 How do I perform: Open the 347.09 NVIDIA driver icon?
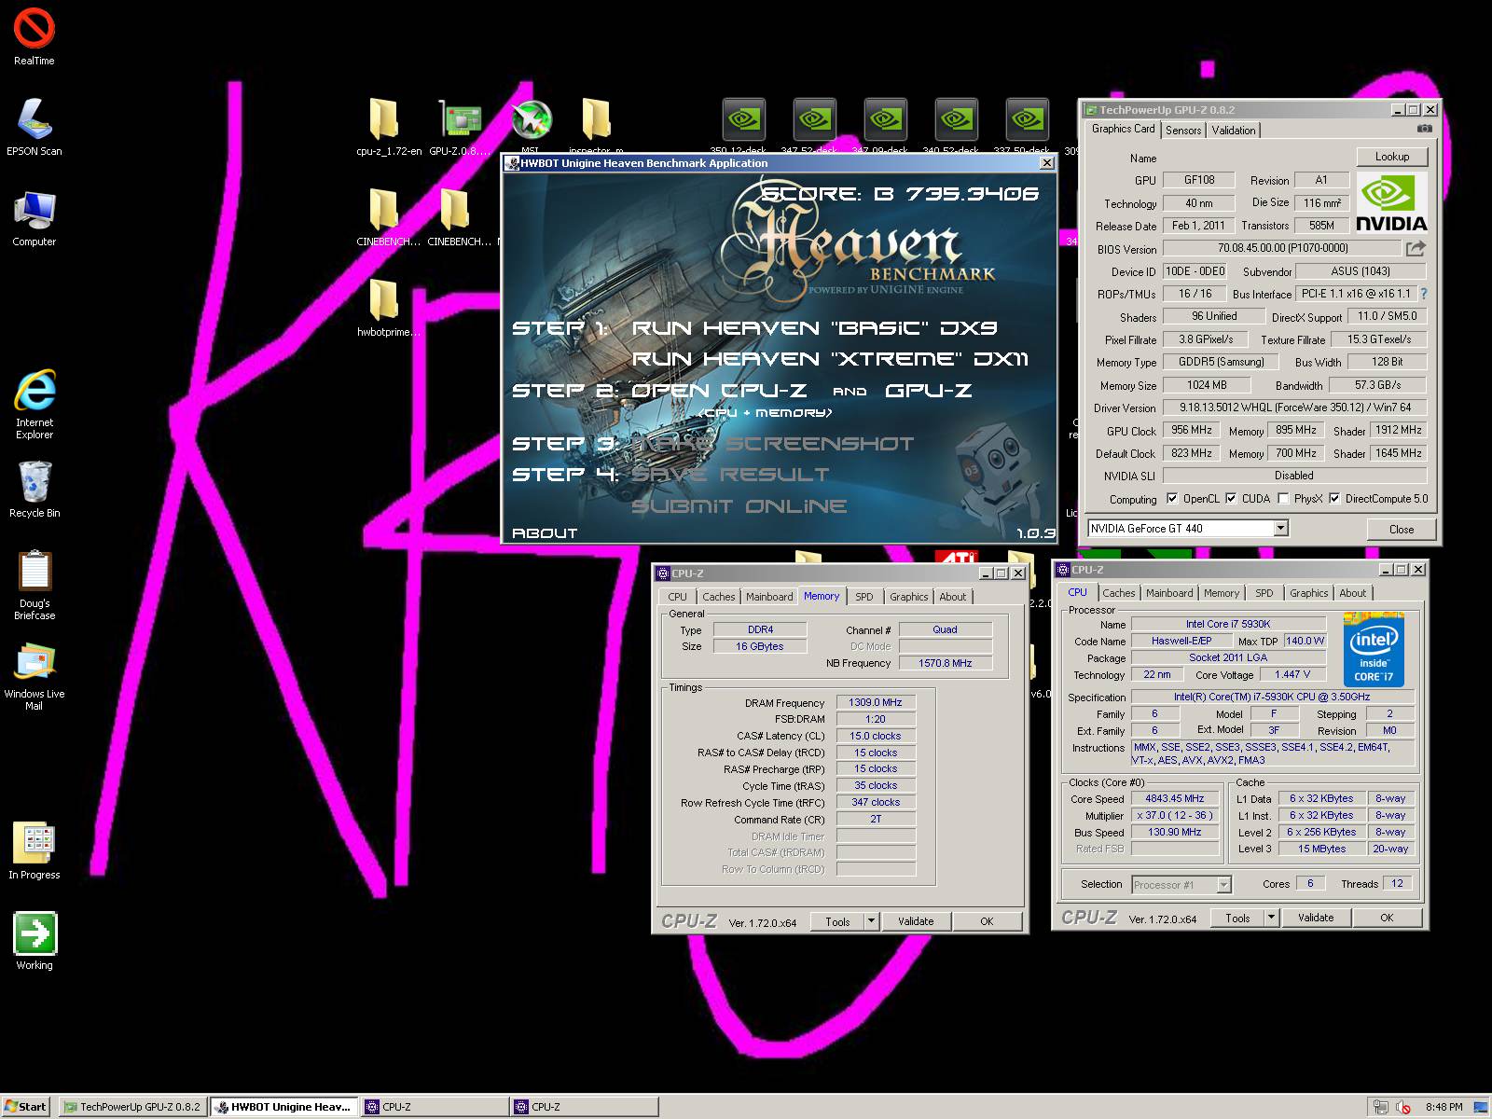[885, 119]
